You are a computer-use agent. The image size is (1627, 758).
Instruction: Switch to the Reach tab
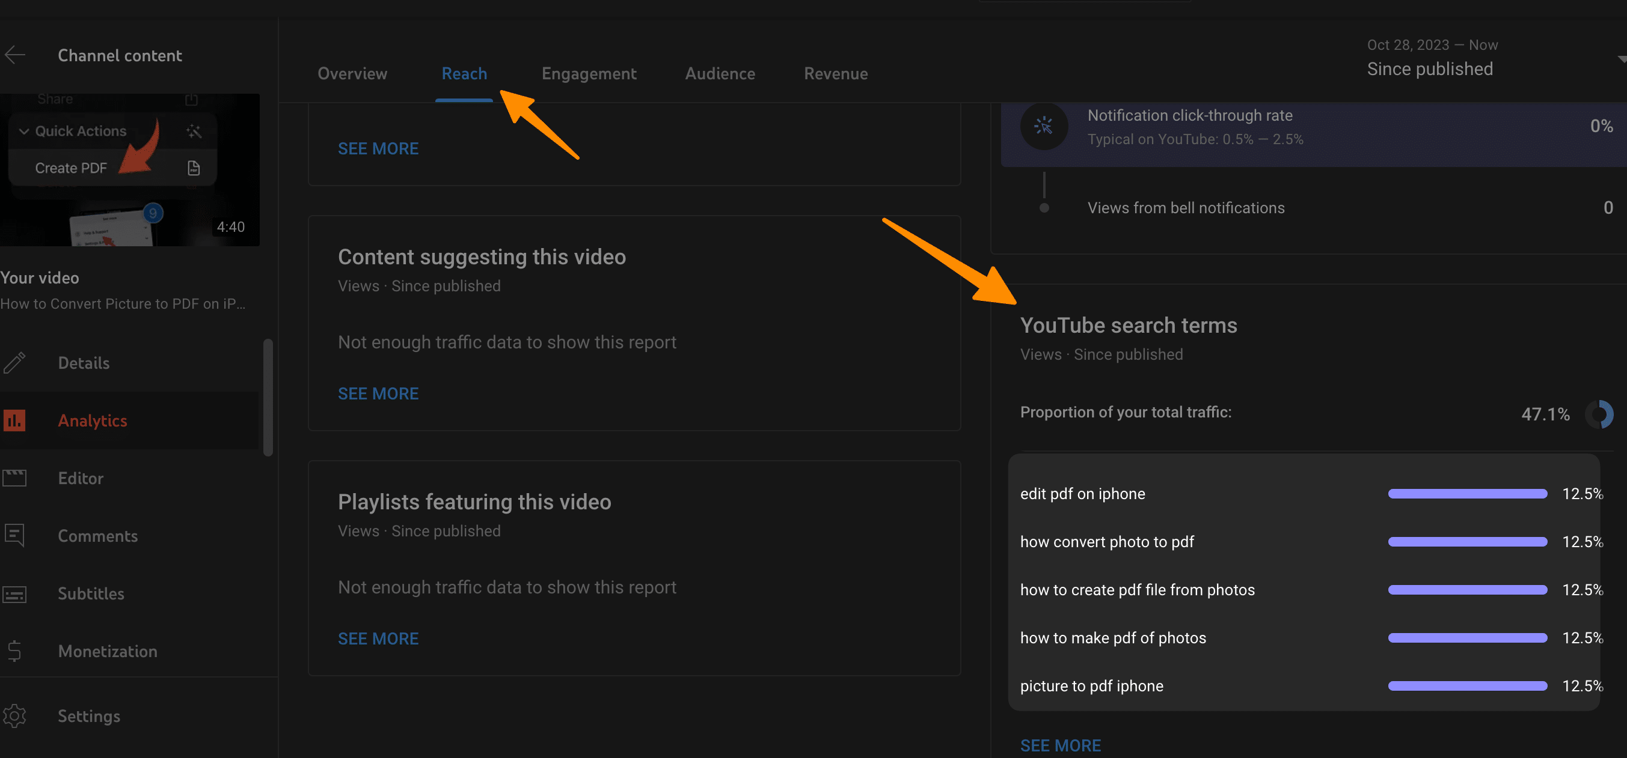click(464, 74)
